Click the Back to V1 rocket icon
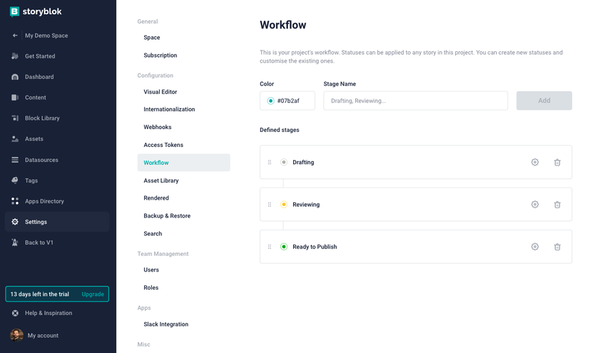Viewport: 605px width, 353px height. click(15, 242)
